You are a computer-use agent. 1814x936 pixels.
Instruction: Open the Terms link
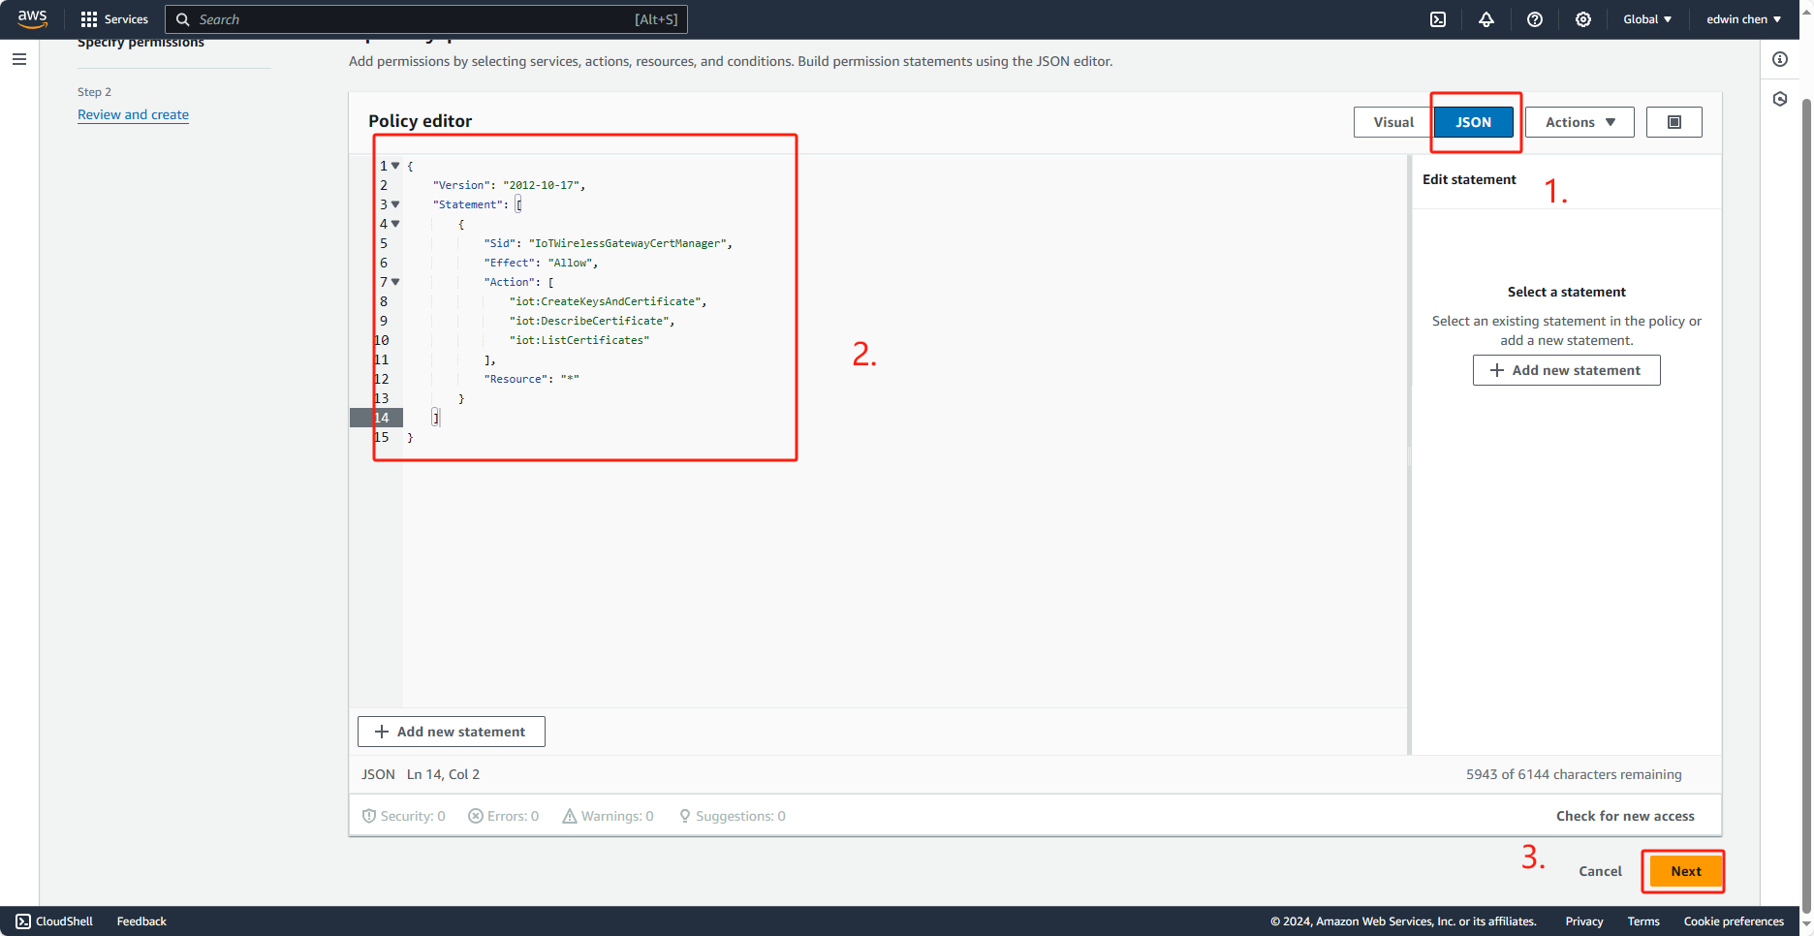(x=1643, y=921)
